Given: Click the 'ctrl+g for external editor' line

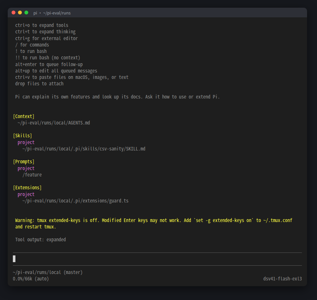Looking at the screenshot, I should pos(47,39).
